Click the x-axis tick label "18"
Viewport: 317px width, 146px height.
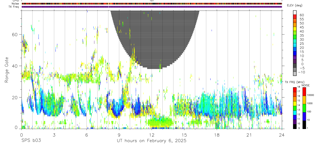pyautogui.click(x=217, y=135)
